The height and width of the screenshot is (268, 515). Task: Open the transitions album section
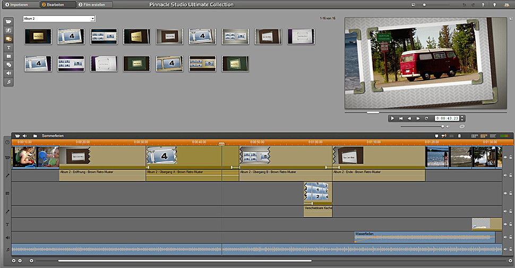pos(8,30)
